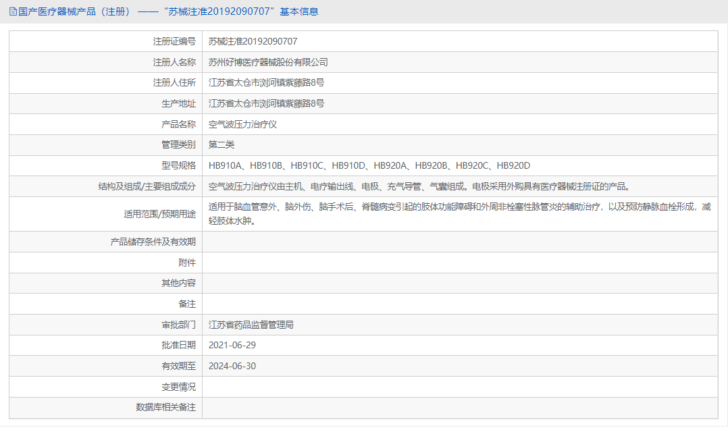Select the '批准日期' row label
The image size is (728, 432).
[x=179, y=345]
